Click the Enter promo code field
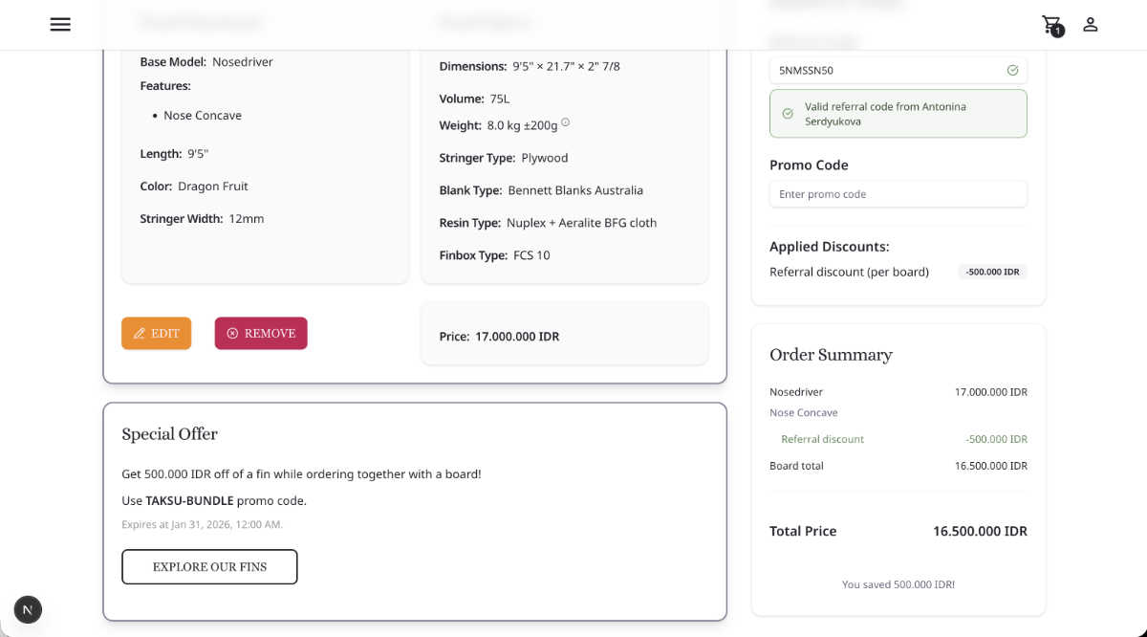 coord(898,193)
